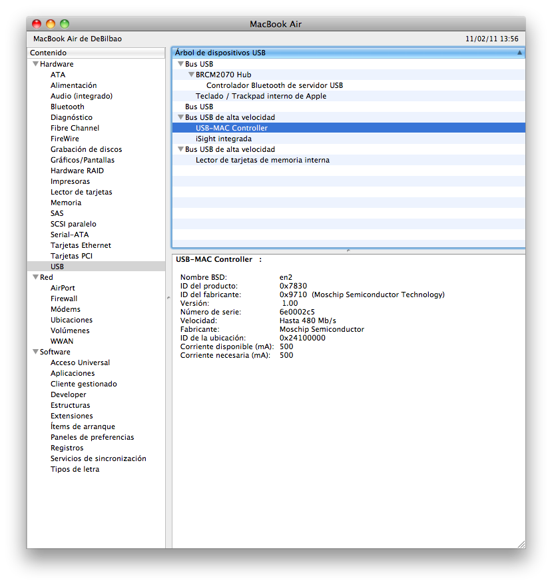The width and height of the screenshot is (552, 585).
Task: Click the Nombre BSD value en2
Action: [x=286, y=277]
